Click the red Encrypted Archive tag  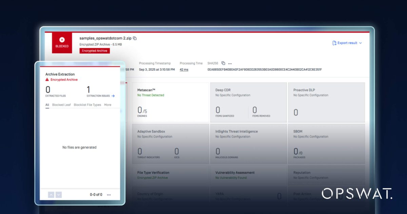95,51
